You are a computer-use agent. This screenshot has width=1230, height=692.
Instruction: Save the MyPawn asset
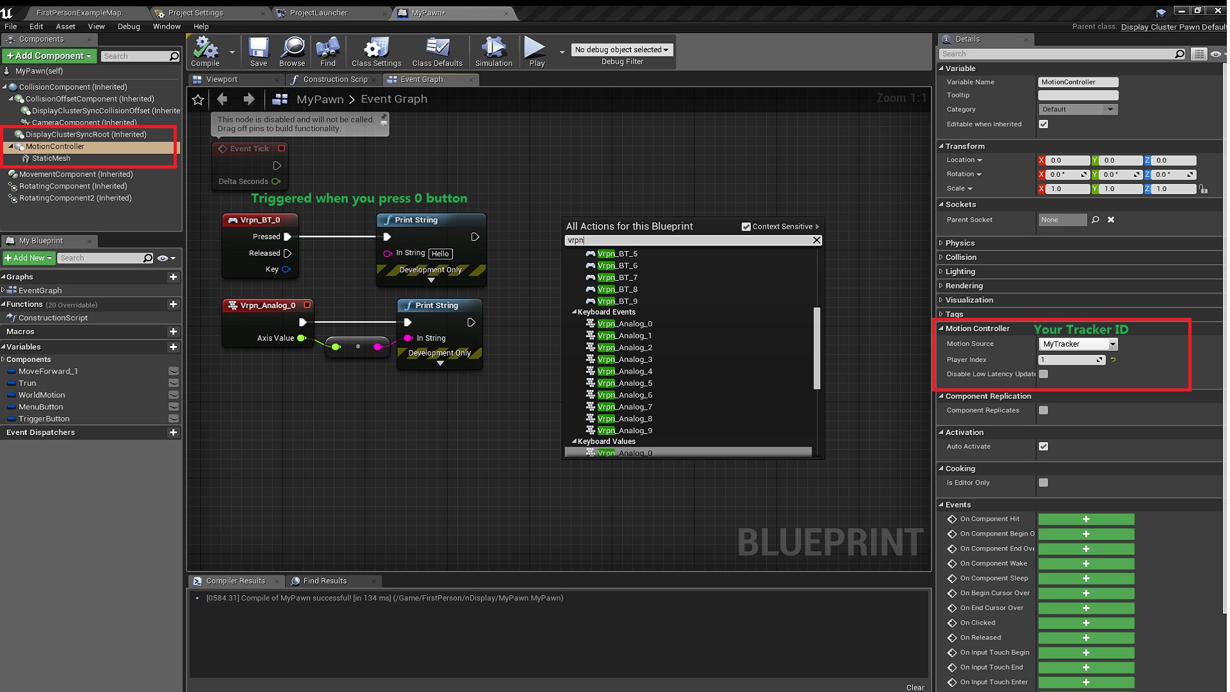coord(258,51)
